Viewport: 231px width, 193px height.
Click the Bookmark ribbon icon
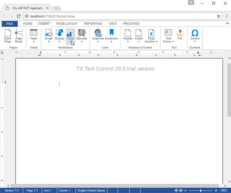pyautogui.click(x=112, y=32)
